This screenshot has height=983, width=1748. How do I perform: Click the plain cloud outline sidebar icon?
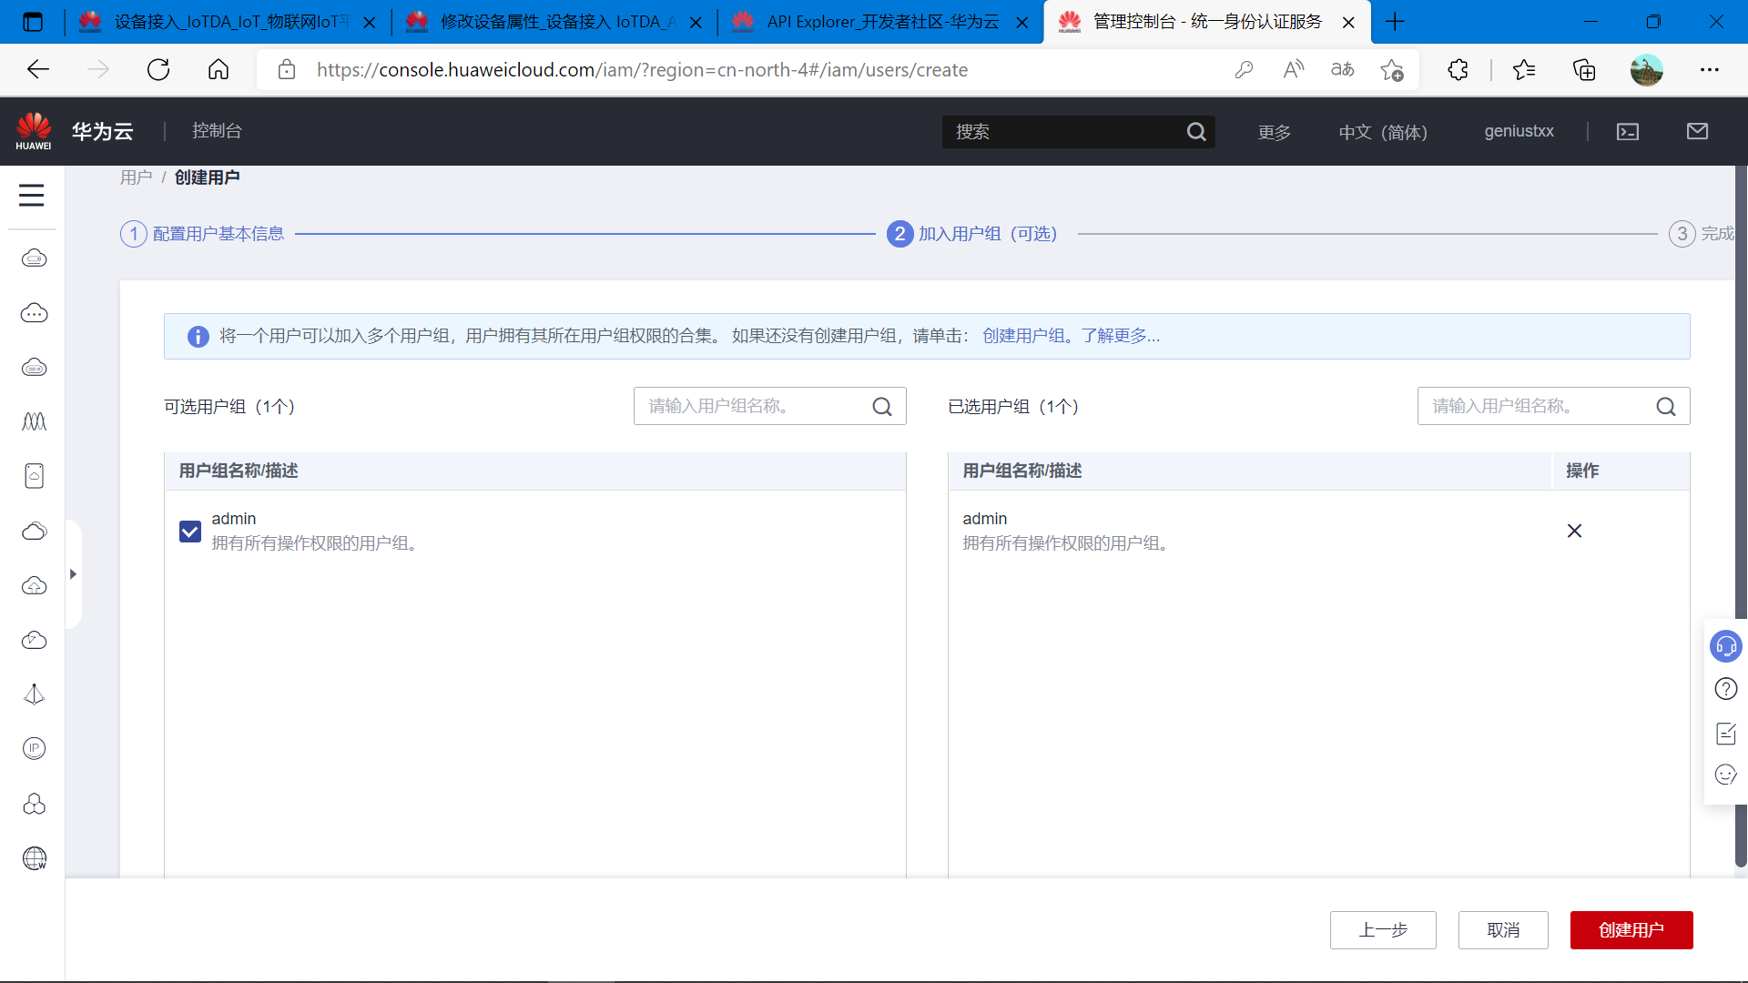click(x=35, y=531)
